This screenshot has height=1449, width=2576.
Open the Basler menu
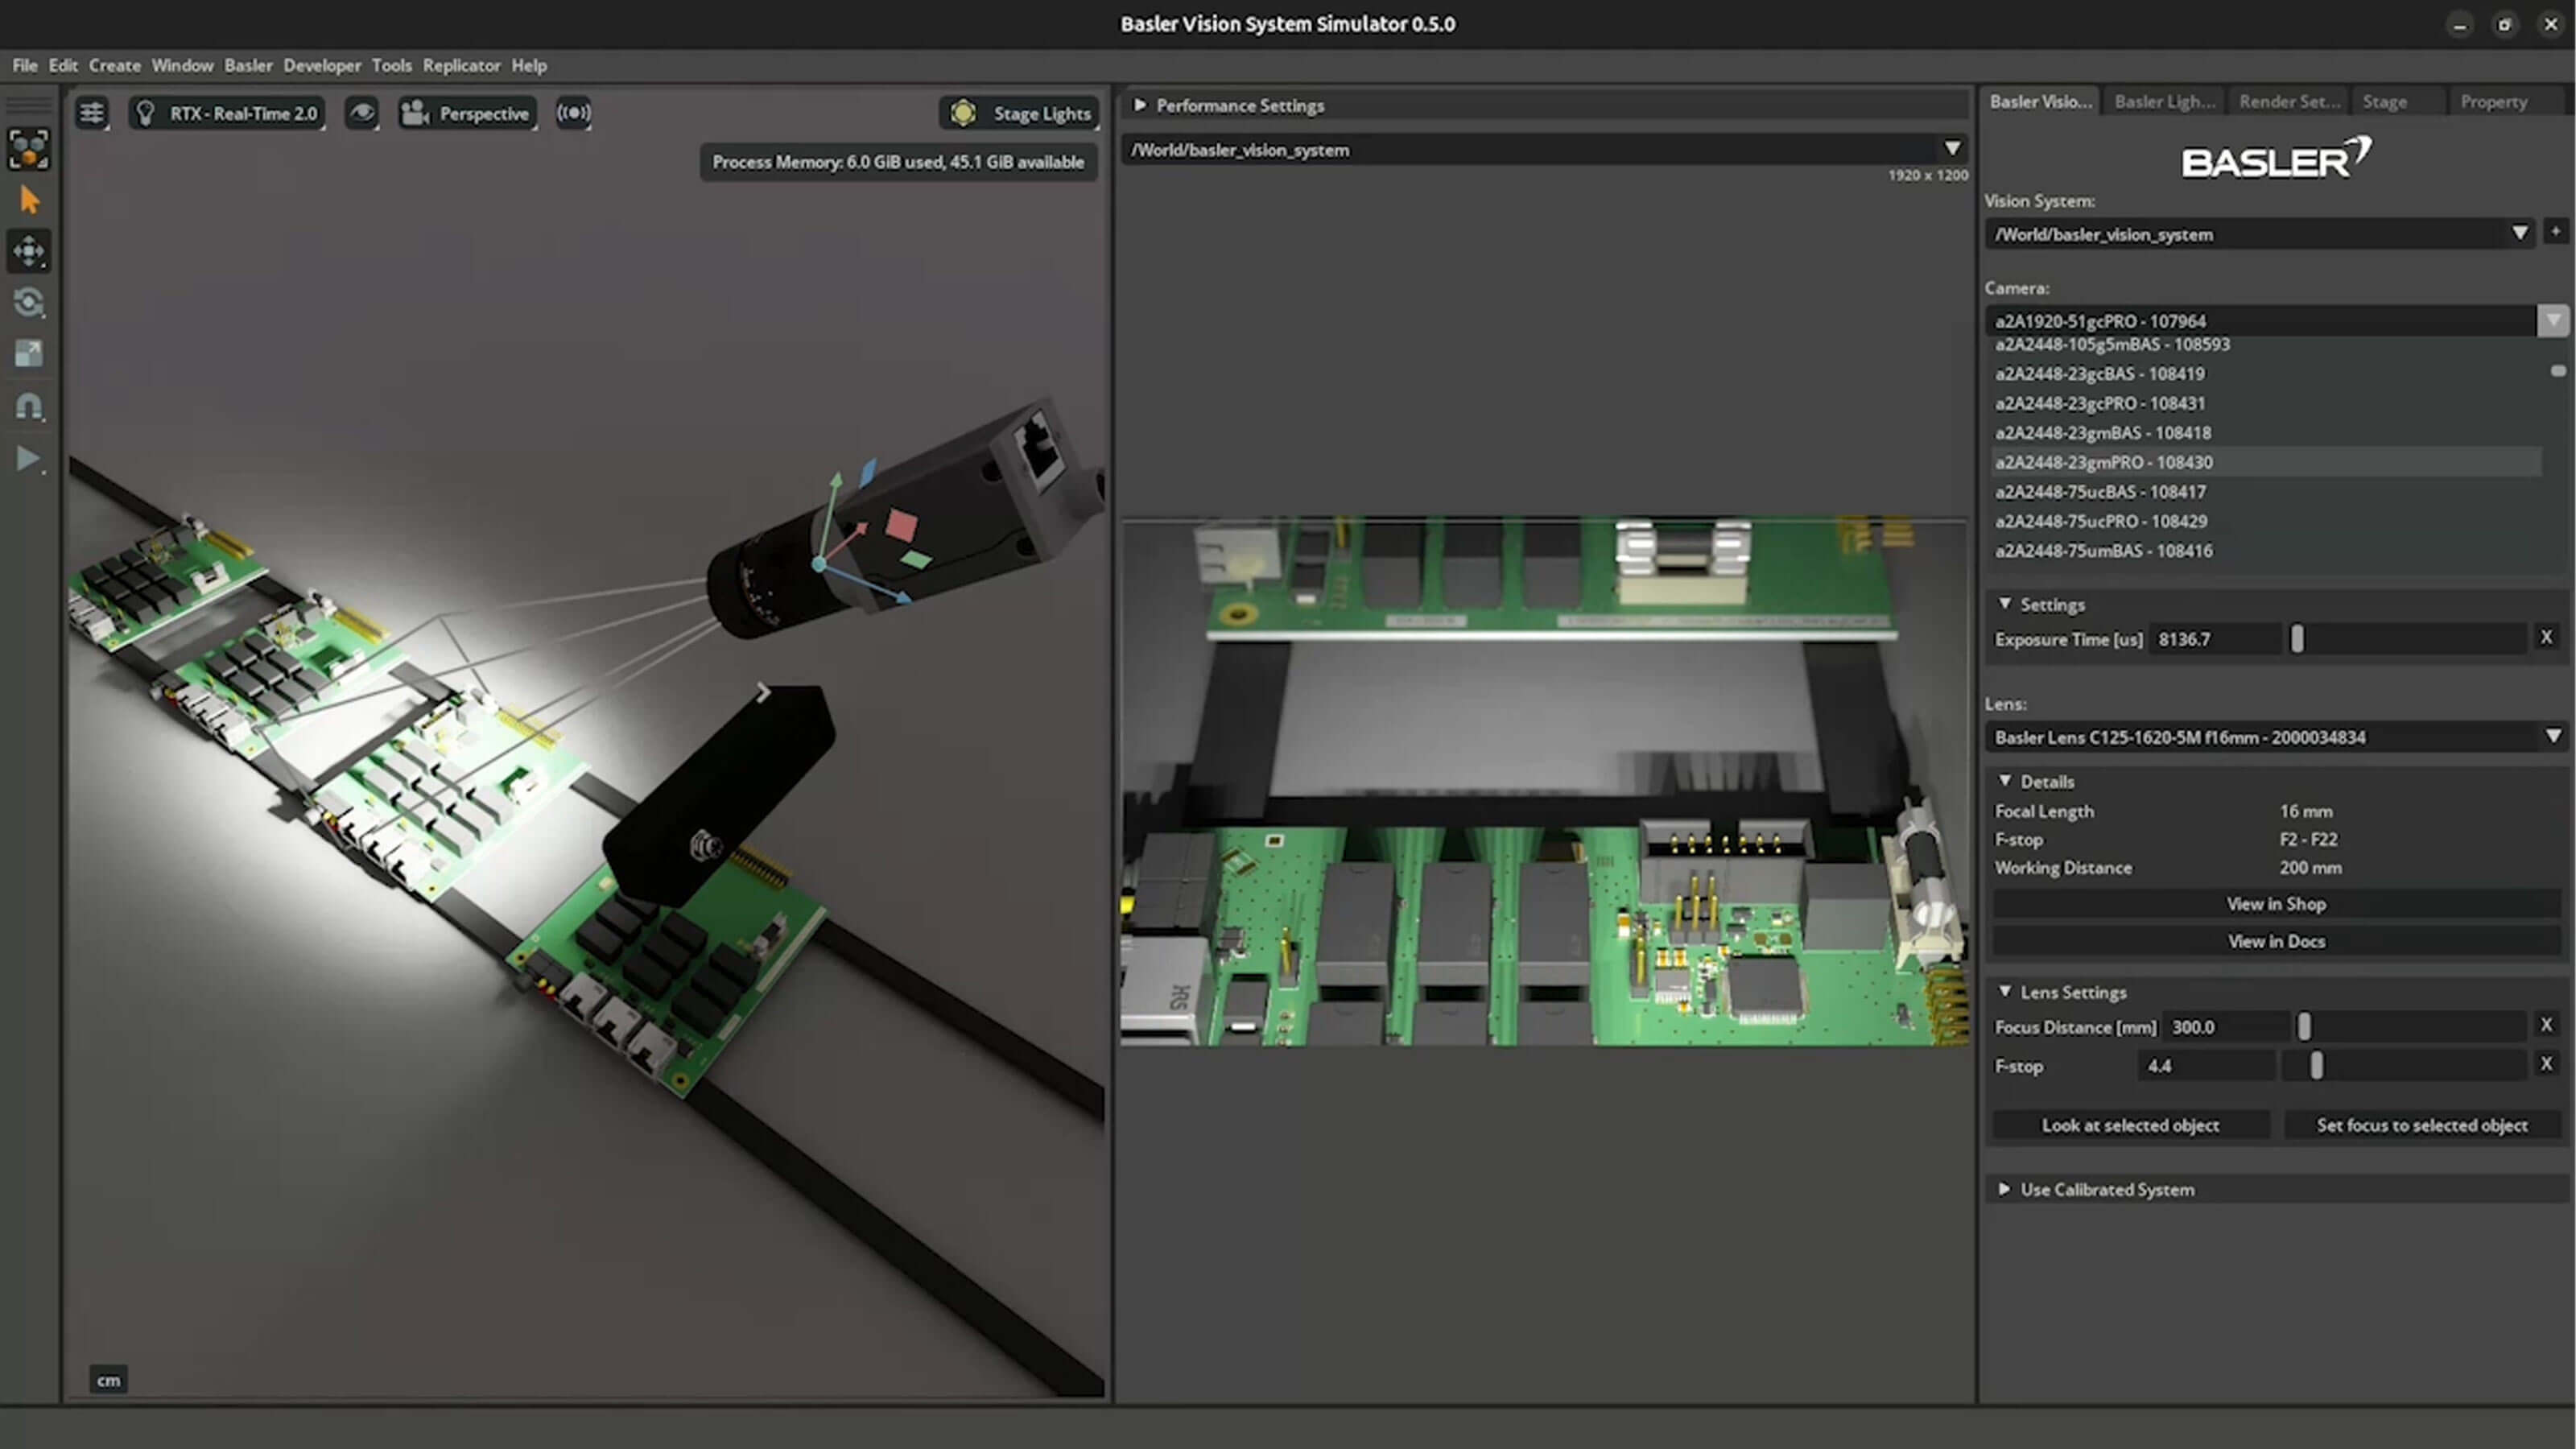(x=248, y=65)
